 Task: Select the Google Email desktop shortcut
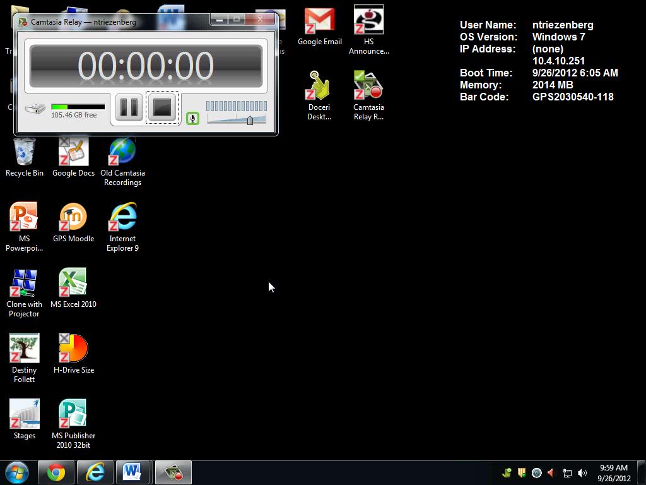point(320,27)
